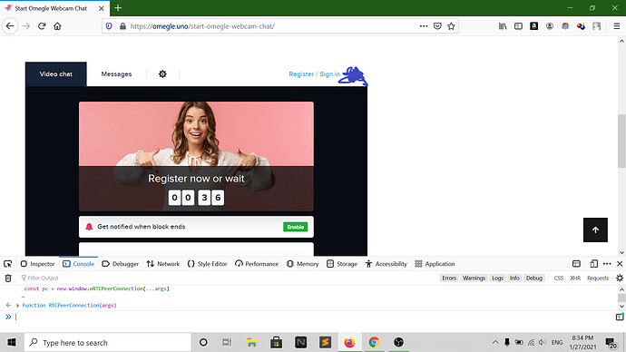Open Task View from the taskbar

(x=227, y=342)
